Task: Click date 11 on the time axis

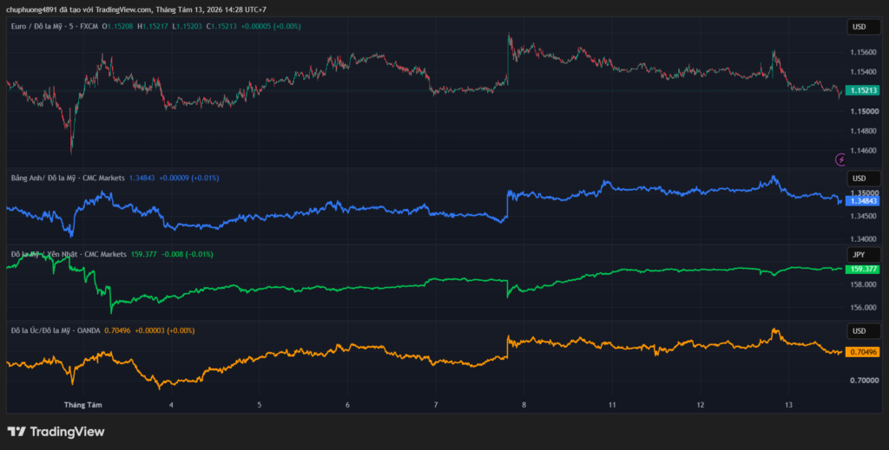Action: 612,405
